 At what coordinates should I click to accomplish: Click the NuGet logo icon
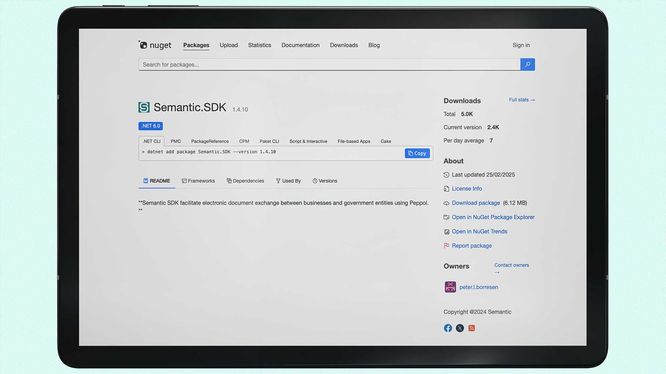point(143,45)
